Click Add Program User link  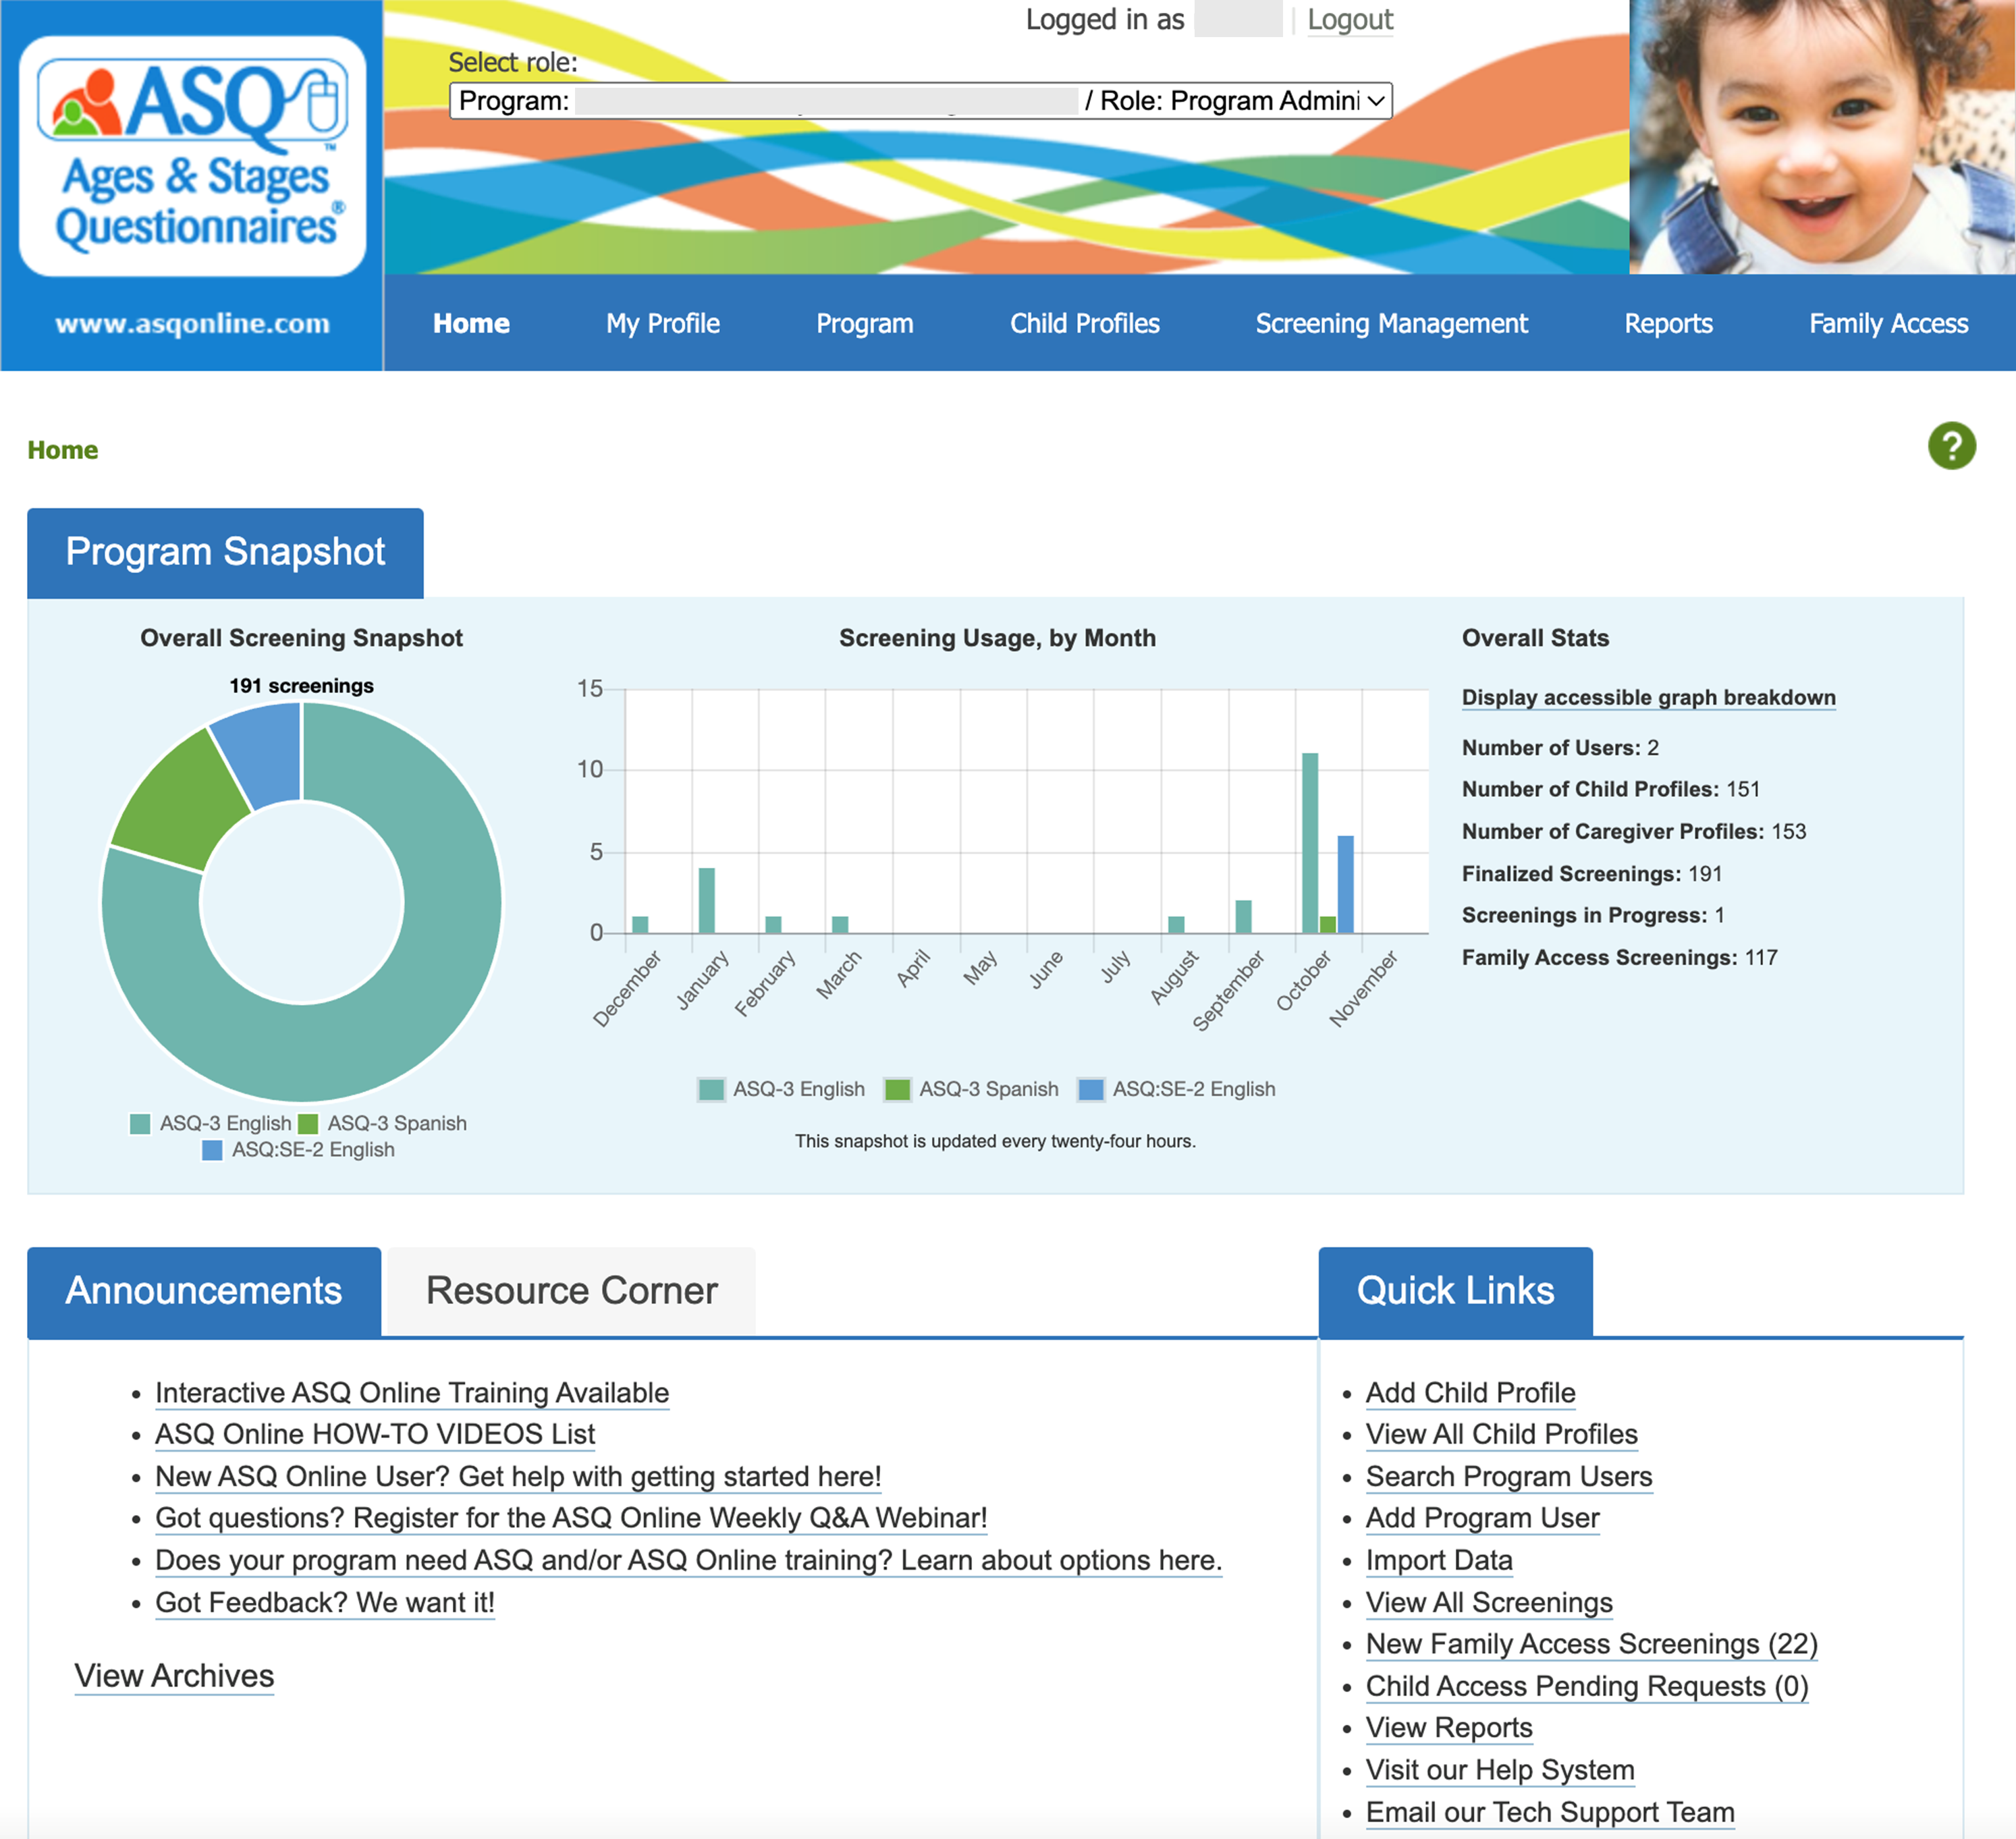[1482, 1518]
